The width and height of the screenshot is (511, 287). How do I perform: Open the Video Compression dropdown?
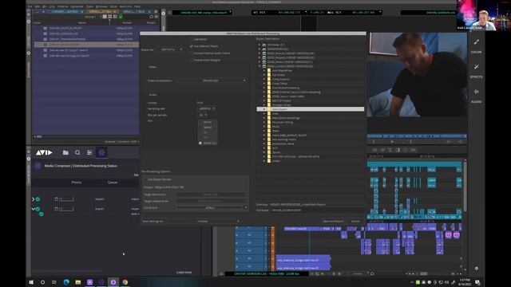212,81
